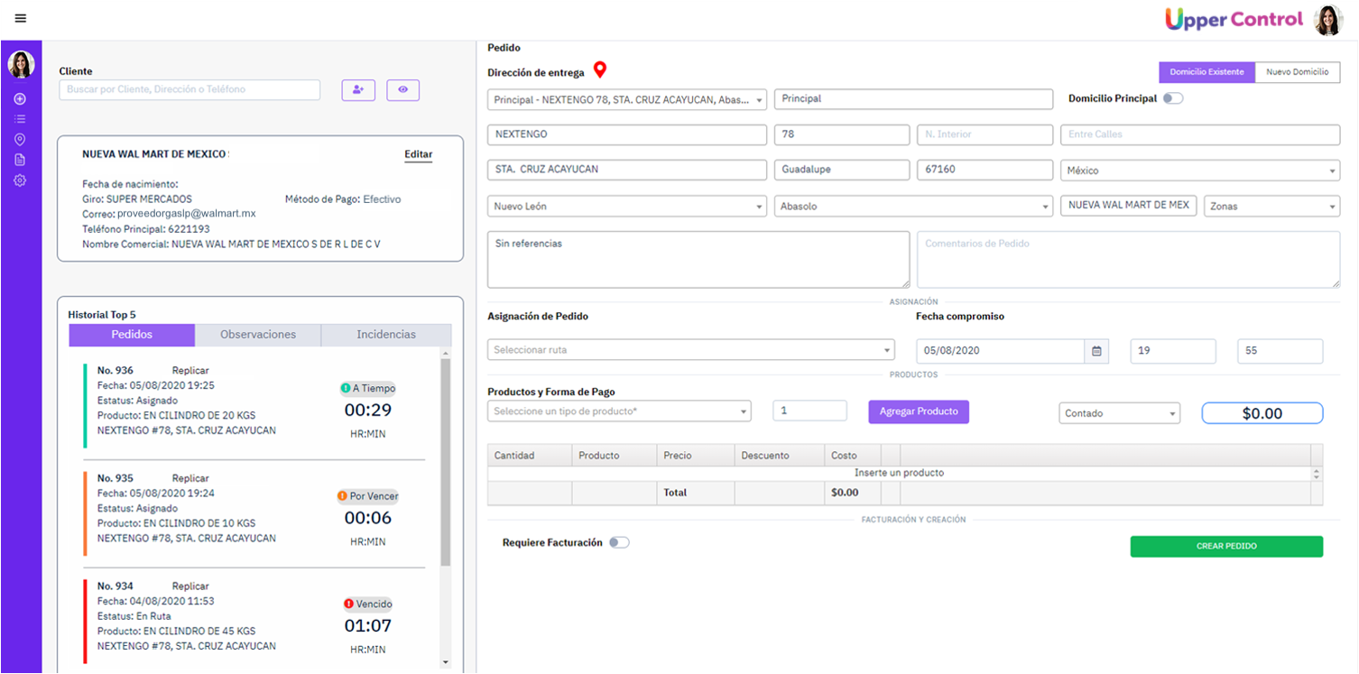Open user profile photo in top header

click(x=1328, y=20)
